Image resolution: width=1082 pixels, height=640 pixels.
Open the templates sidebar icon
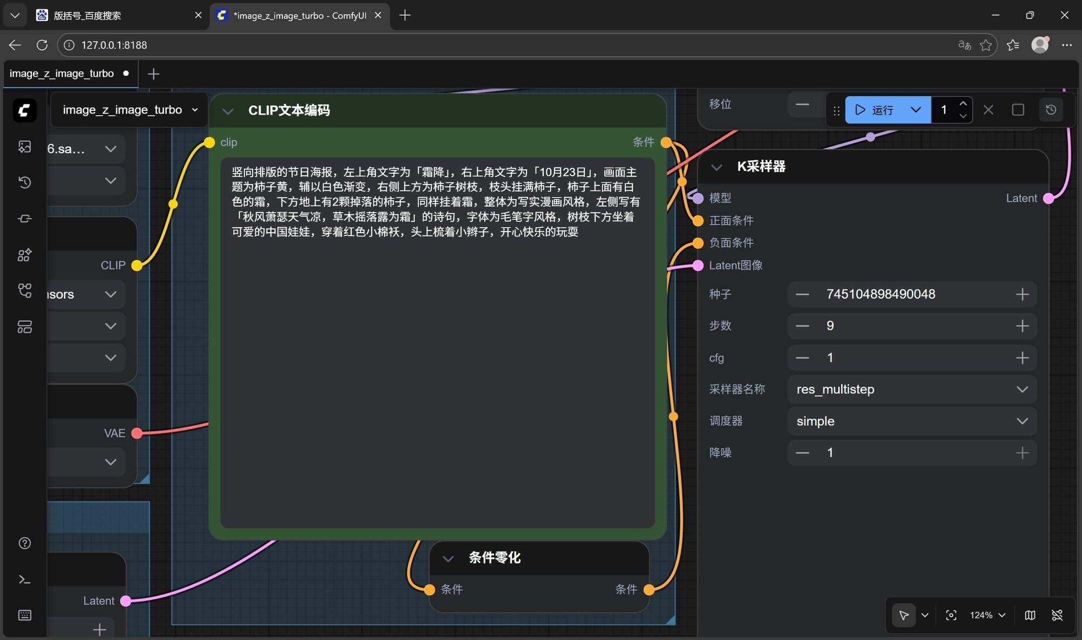pyautogui.click(x=24, y=327)
